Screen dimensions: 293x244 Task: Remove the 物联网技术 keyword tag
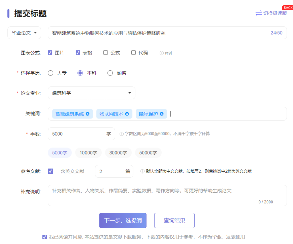(x=127, y=114)
